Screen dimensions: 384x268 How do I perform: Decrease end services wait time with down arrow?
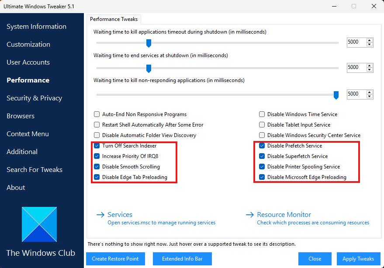pyautogui.click(x=370, y=69)
